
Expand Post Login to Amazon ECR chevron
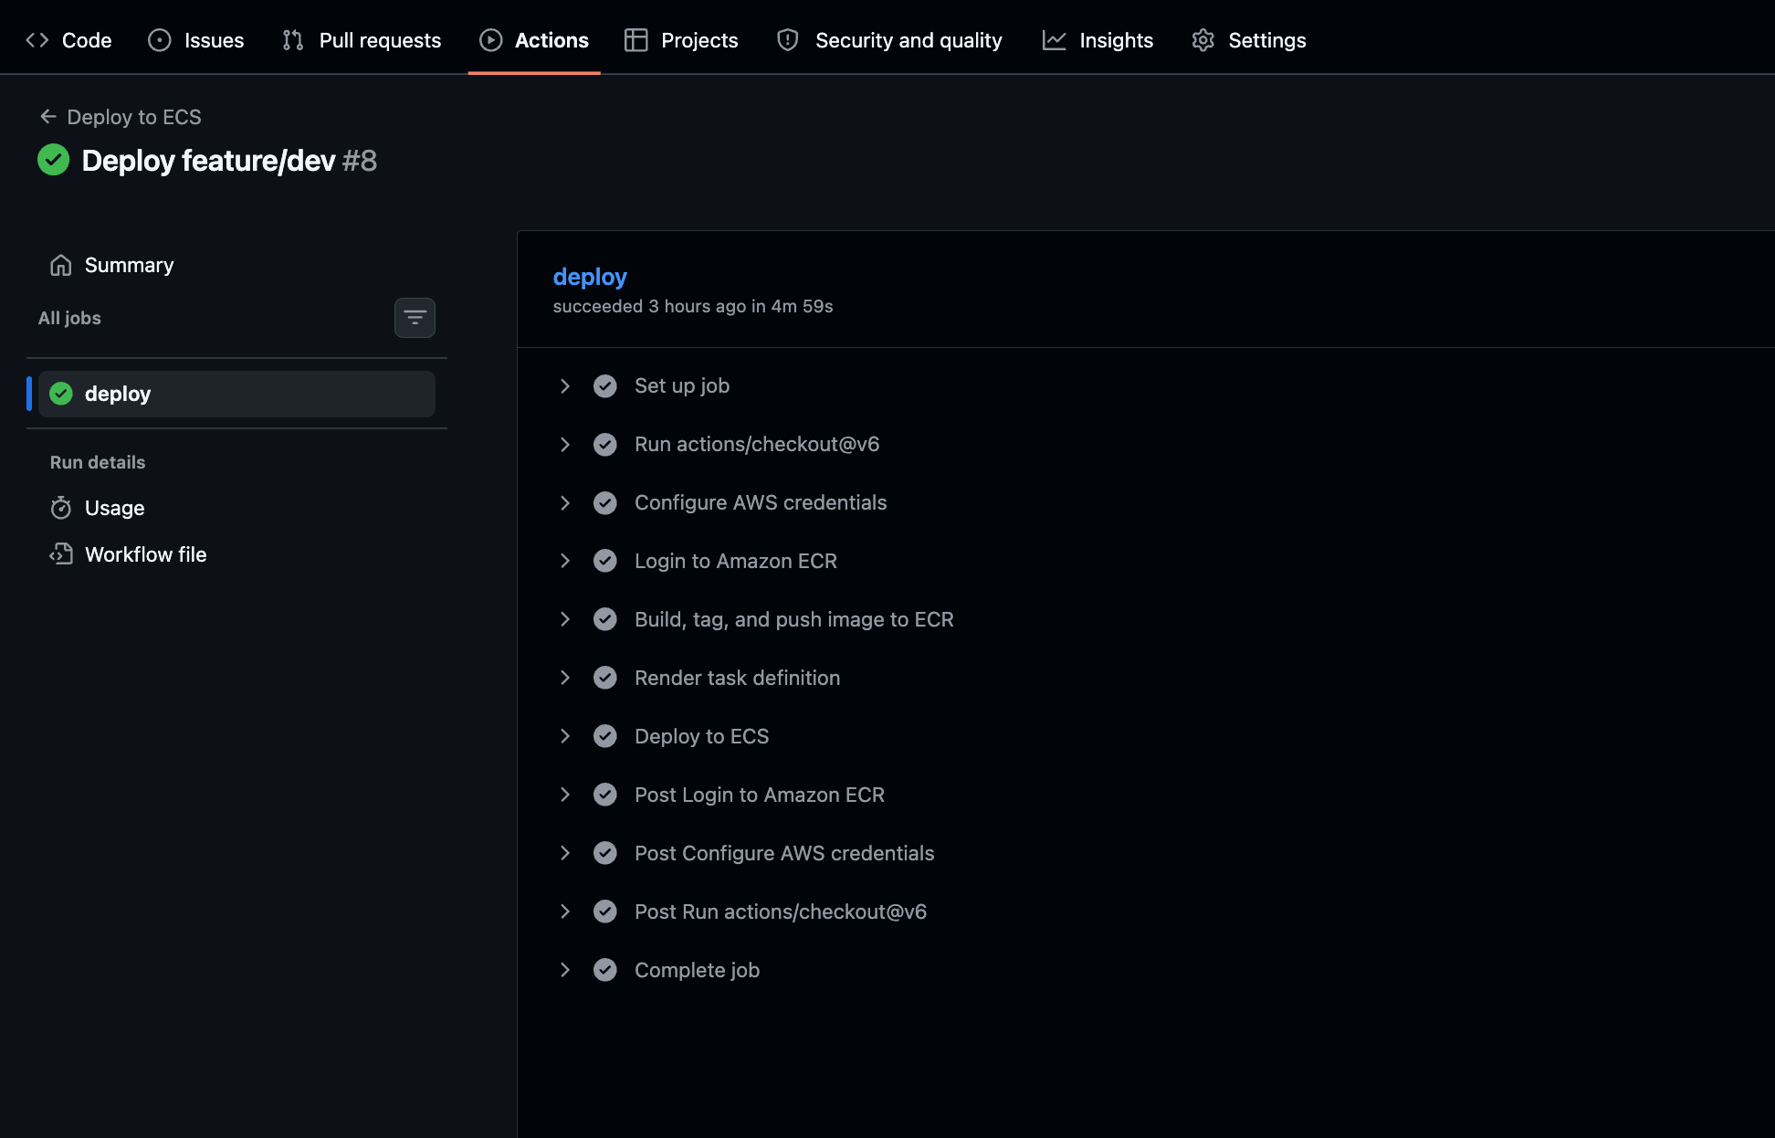[x=565, y=795]
